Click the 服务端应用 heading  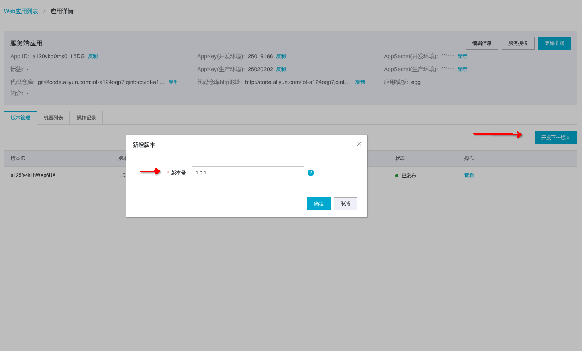point(27,43)
